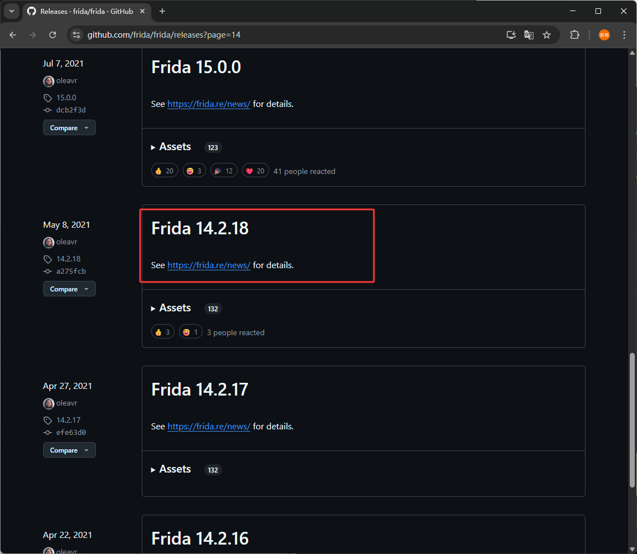This screenshot has width=637, height=554.
Task: Select the Releases · frida/frida tab
Action: click(85, 12)
